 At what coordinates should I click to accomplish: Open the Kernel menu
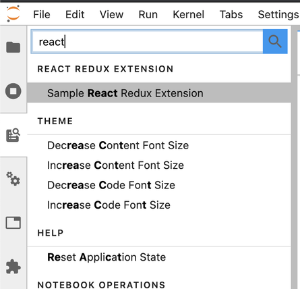pyautogui.click(x=189, y=15)
